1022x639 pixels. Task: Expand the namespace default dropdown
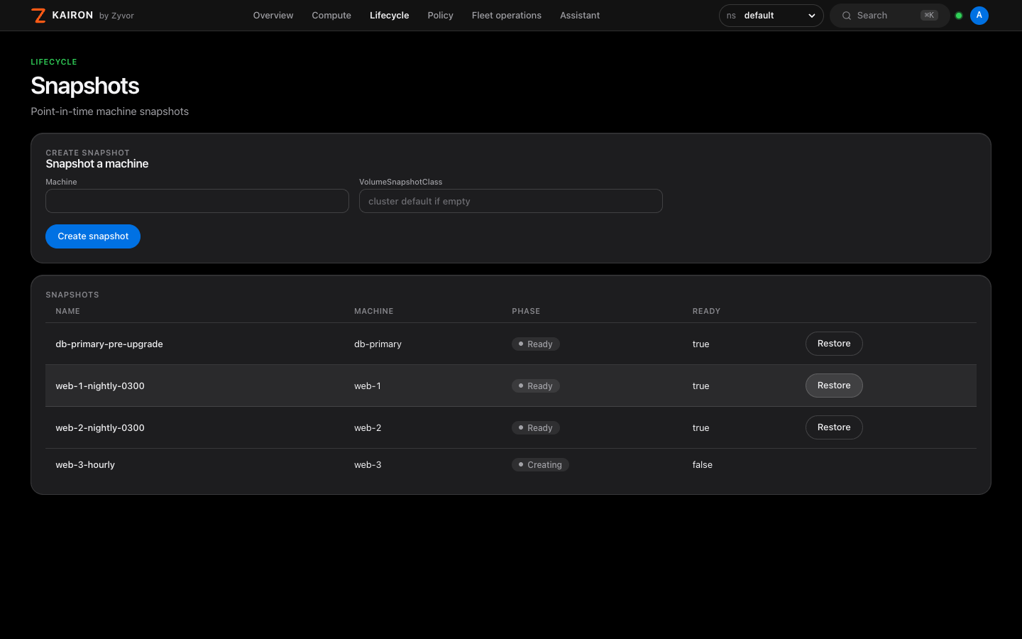771,16
